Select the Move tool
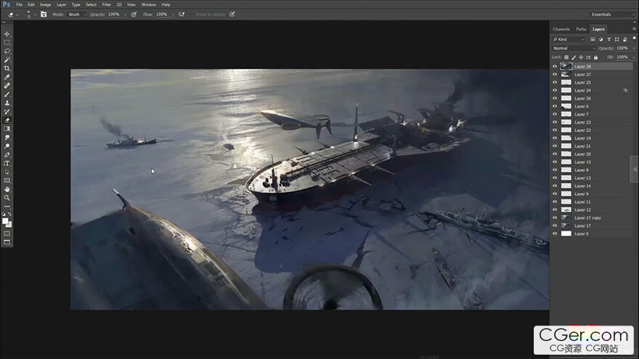The image size is (639, 359). (7, 34)
